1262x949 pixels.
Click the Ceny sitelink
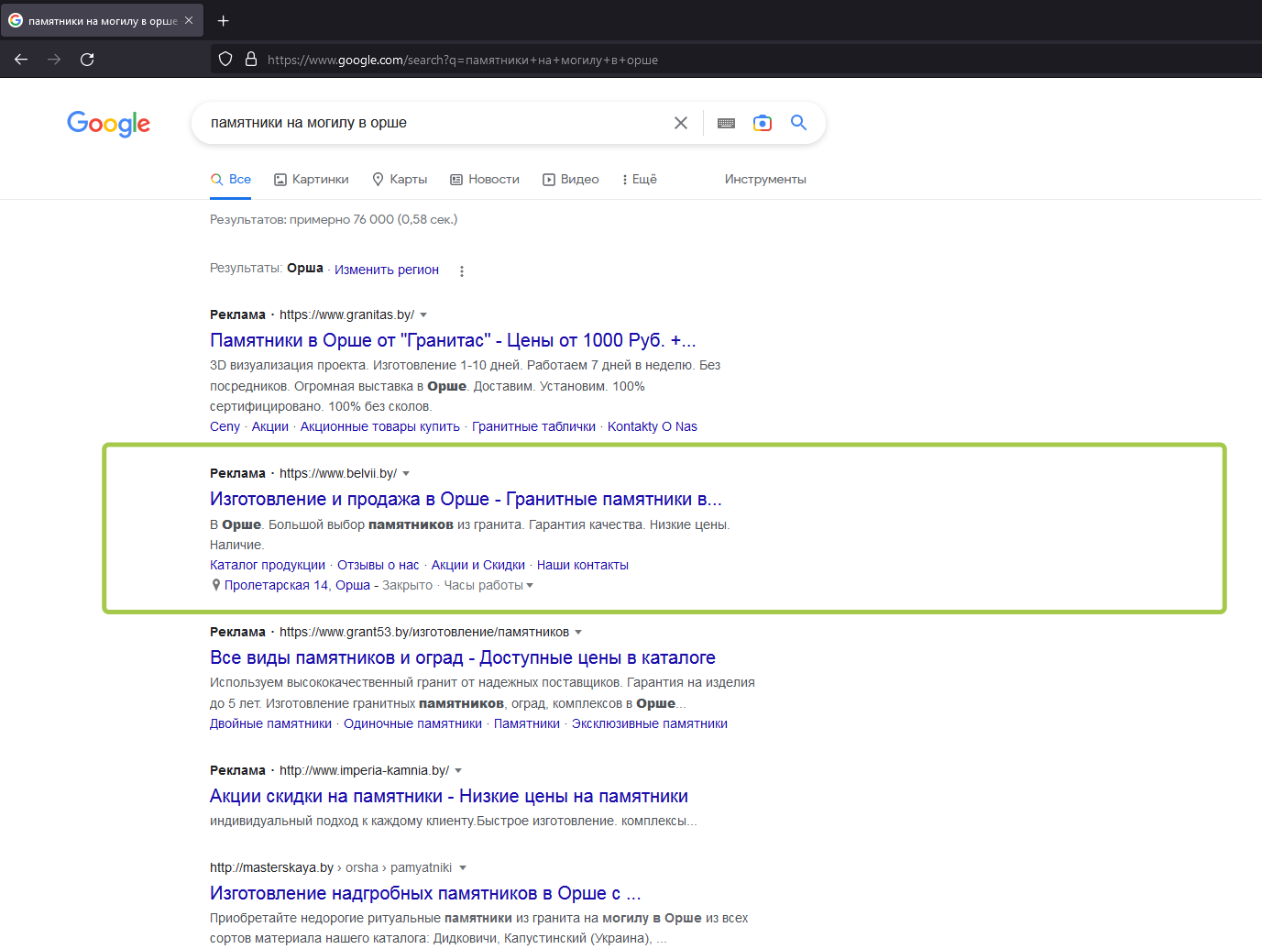click(225, 426)
